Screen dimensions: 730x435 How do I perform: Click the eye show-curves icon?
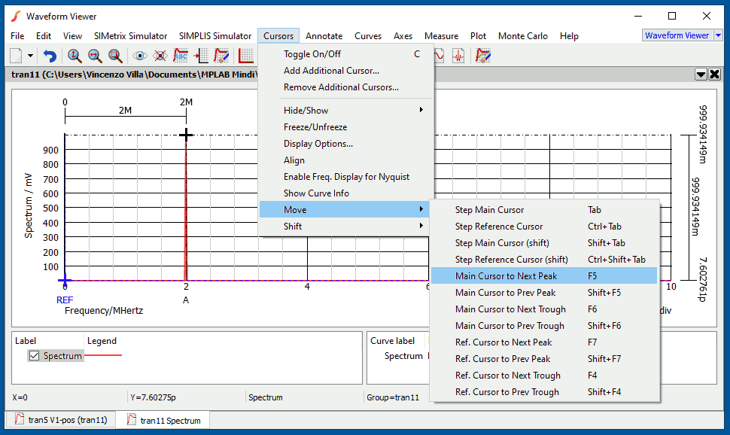click(x=139, y=56)
